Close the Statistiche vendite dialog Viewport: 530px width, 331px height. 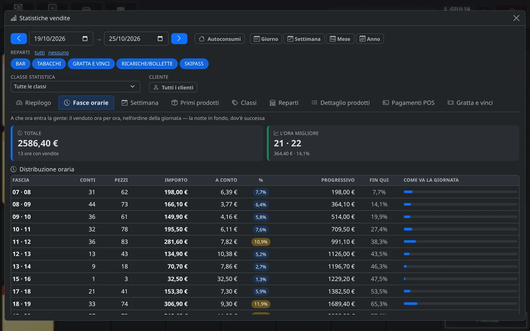click(x=516, y=18)
